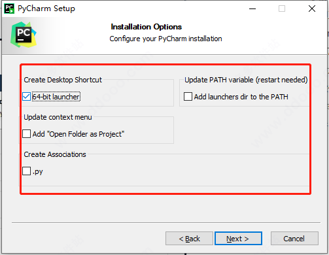329x255 pixels.
Task: Click the PyCharm icon in the title bar
Action: click(9, 8)
